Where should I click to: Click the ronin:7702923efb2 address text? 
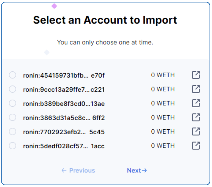(x=64, y=132)
